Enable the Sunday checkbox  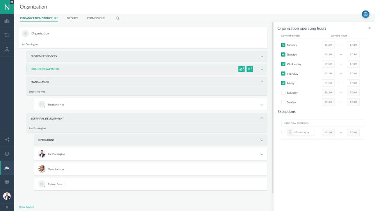[x=283, y=102]
